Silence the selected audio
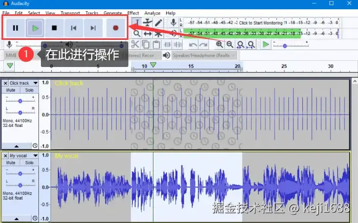 pyautogui.click(x=177, y=44)
